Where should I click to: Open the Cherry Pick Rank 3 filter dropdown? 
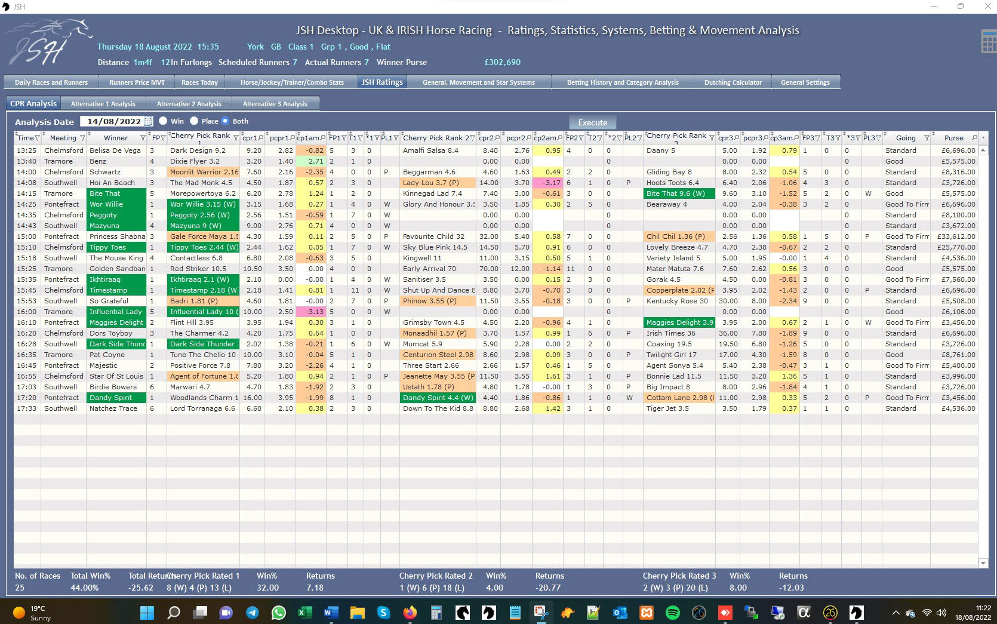click(x=712, y=138)
